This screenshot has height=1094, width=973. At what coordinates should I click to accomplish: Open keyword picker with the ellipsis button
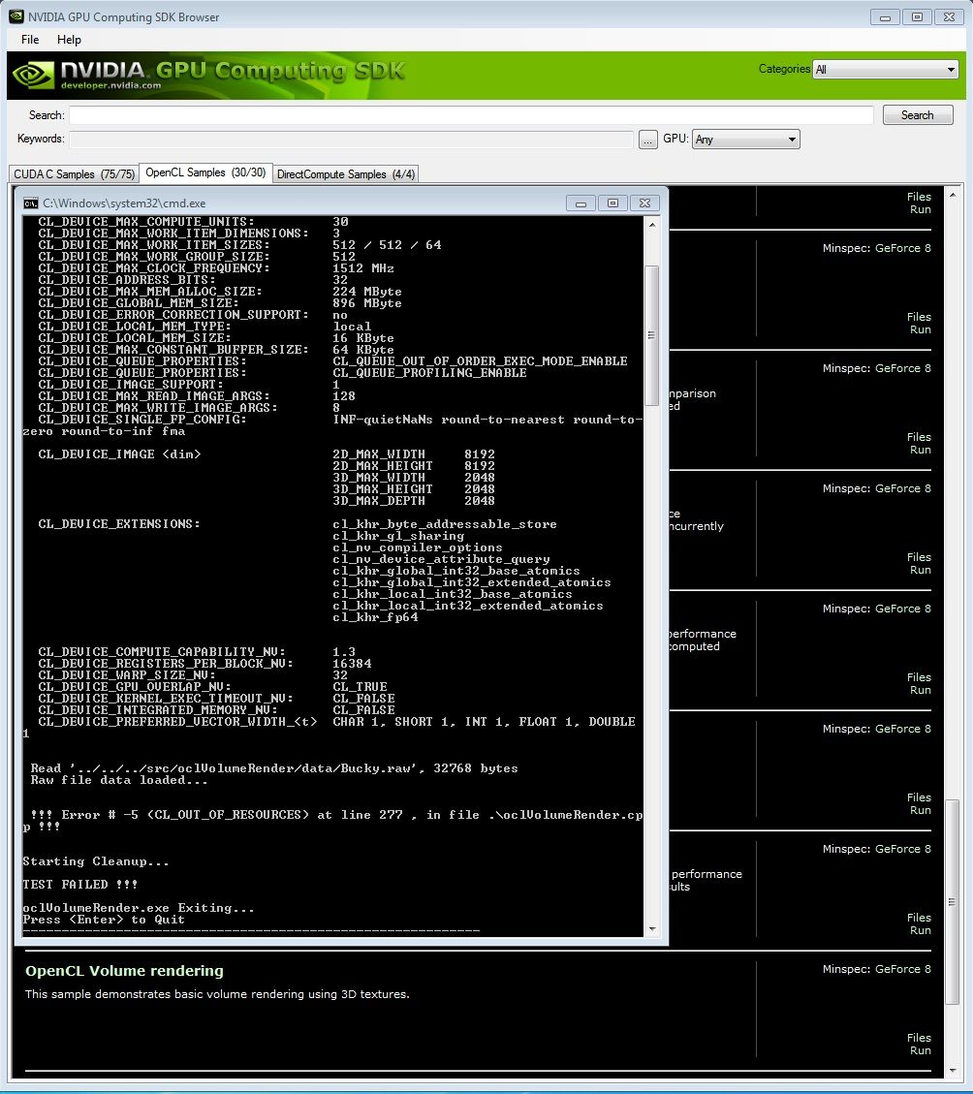(647, 140)
